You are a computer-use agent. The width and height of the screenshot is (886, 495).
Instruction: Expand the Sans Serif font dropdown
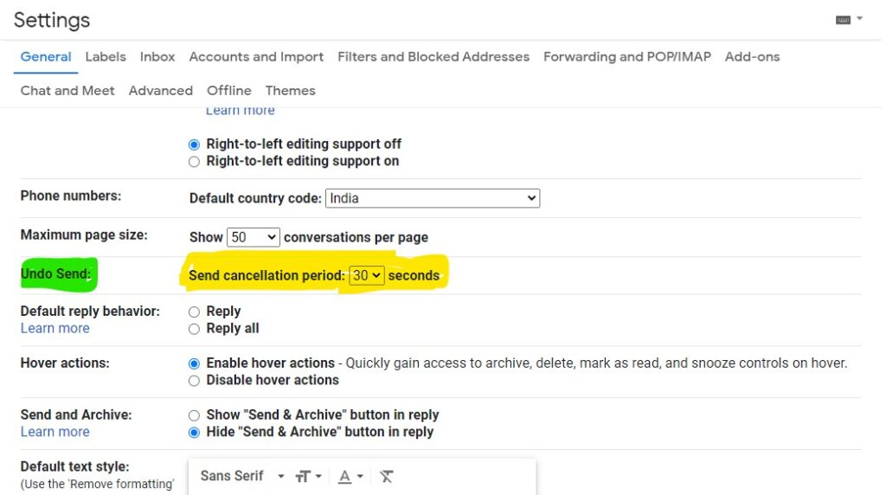pos(242,476)
